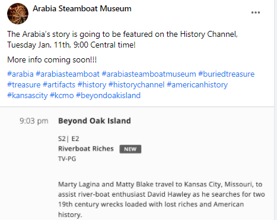277x220 pixels.
Task: Open the #kcmo hashtag
Action: click(x=62, y=96)
